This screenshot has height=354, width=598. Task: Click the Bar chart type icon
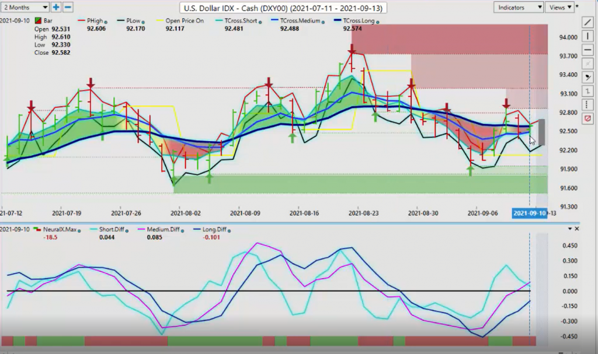(x=38, y=20)
